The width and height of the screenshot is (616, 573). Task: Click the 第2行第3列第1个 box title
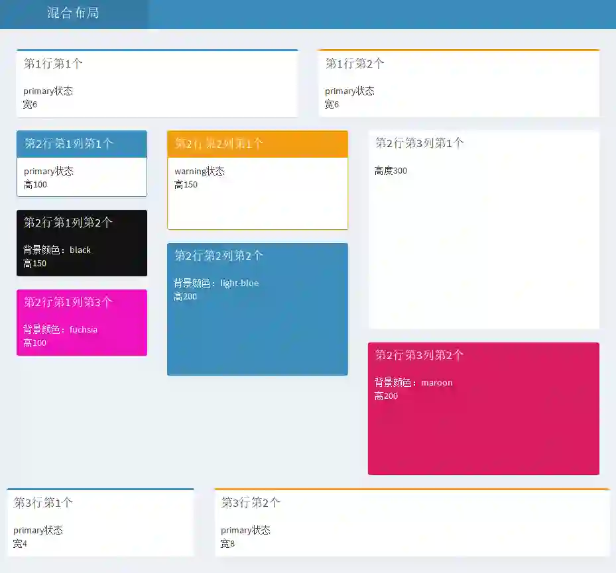point(420,143)
